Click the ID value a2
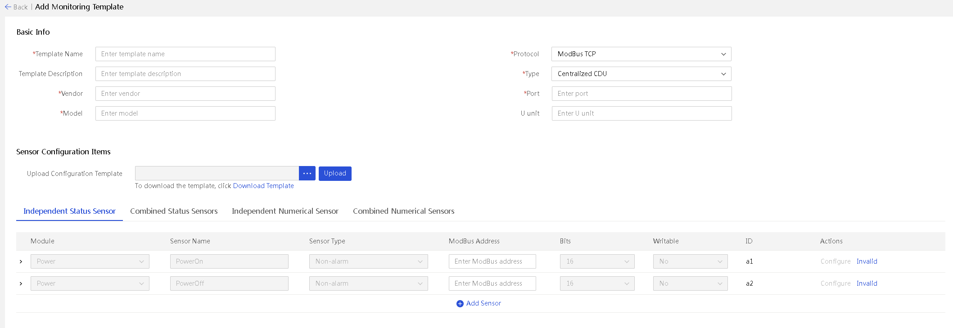This screenshot has width=953, height=328. (x=749, y=283)
